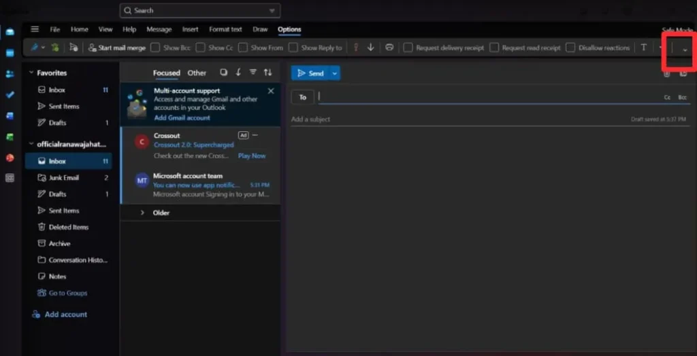
Task: Launch Word from the left rail
Action: point(10,116)
